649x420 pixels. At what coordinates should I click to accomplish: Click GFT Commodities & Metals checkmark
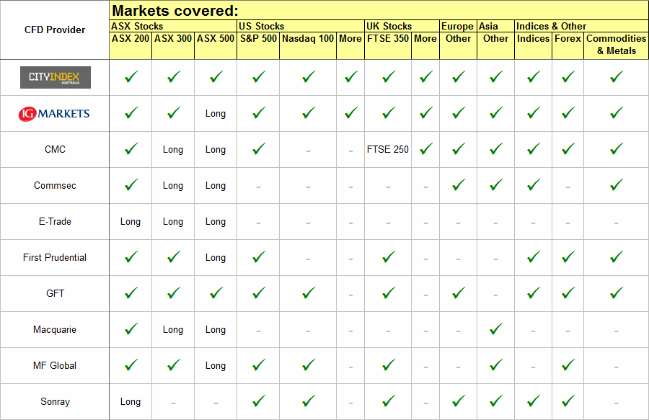coord(617,293)
